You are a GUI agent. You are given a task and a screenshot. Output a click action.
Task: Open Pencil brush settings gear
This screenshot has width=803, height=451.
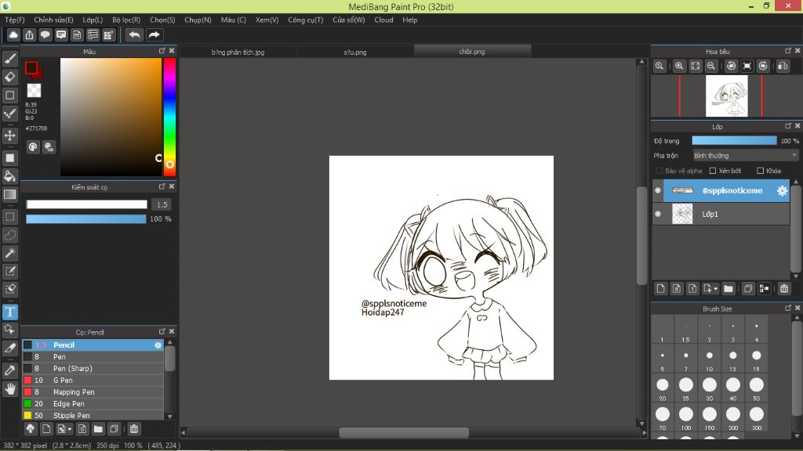point(158,345)
